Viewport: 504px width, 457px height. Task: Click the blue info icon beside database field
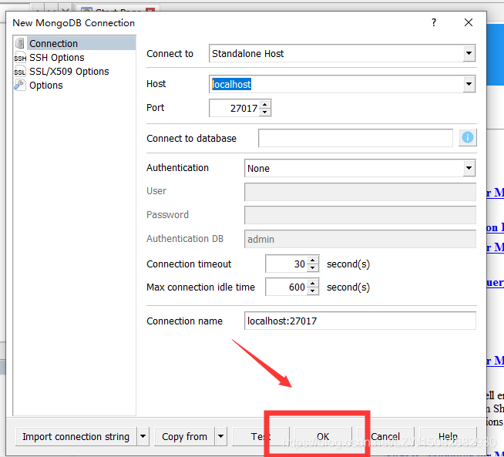(x=467, y=137)
